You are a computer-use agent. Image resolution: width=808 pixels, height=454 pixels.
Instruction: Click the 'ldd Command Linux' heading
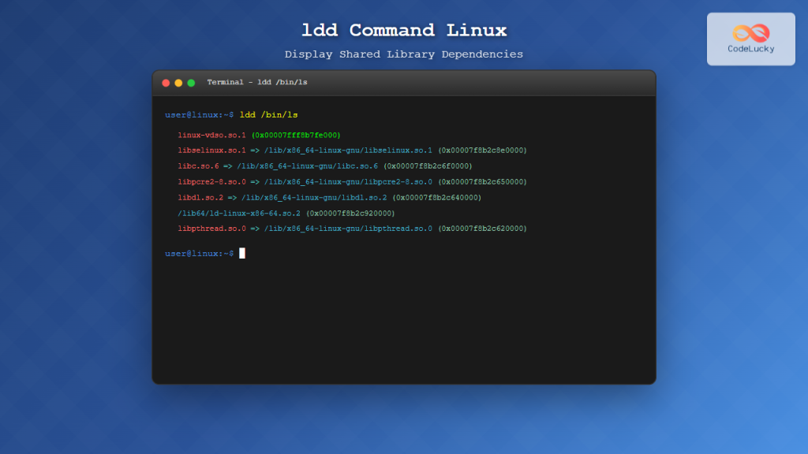pos(404,30)
